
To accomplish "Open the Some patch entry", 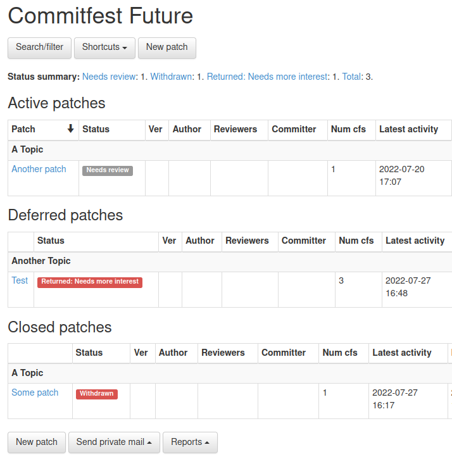I will click(x=35, y=392).
